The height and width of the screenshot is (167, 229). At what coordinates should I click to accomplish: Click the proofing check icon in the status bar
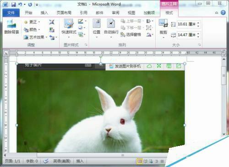(46, 161)
